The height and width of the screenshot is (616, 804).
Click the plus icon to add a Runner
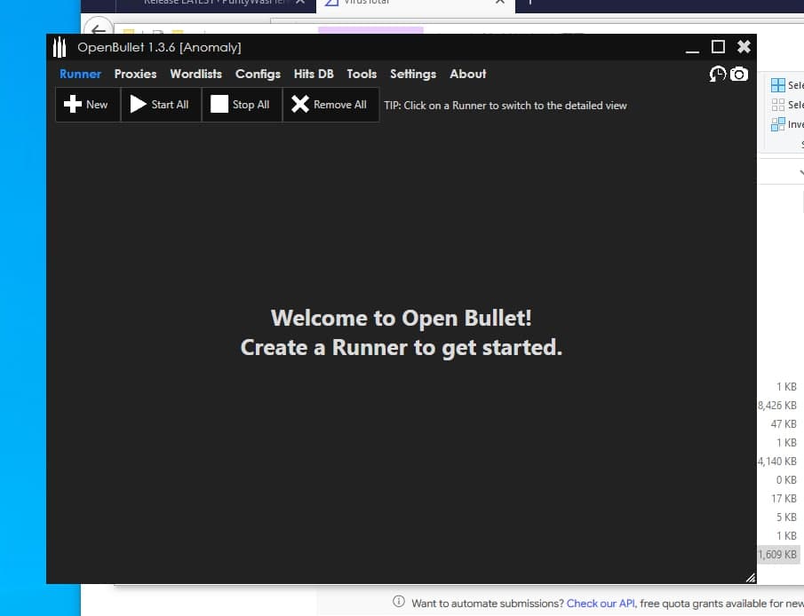73,105
